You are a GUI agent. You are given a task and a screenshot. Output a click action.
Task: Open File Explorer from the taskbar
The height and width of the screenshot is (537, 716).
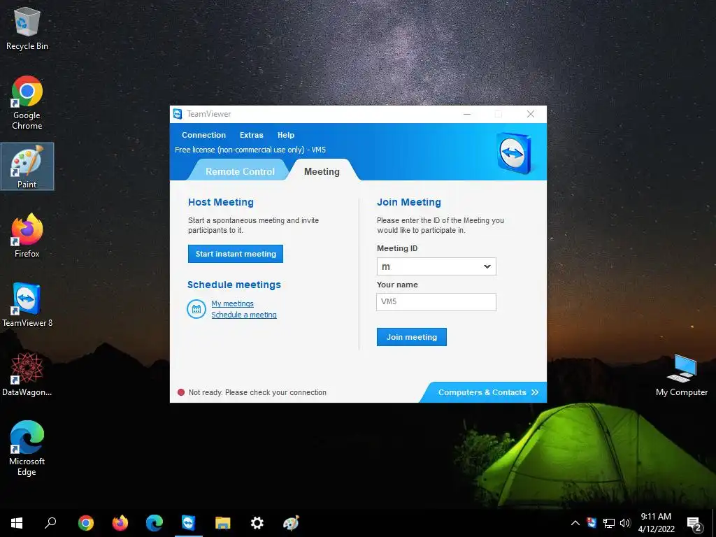(223, 523)
